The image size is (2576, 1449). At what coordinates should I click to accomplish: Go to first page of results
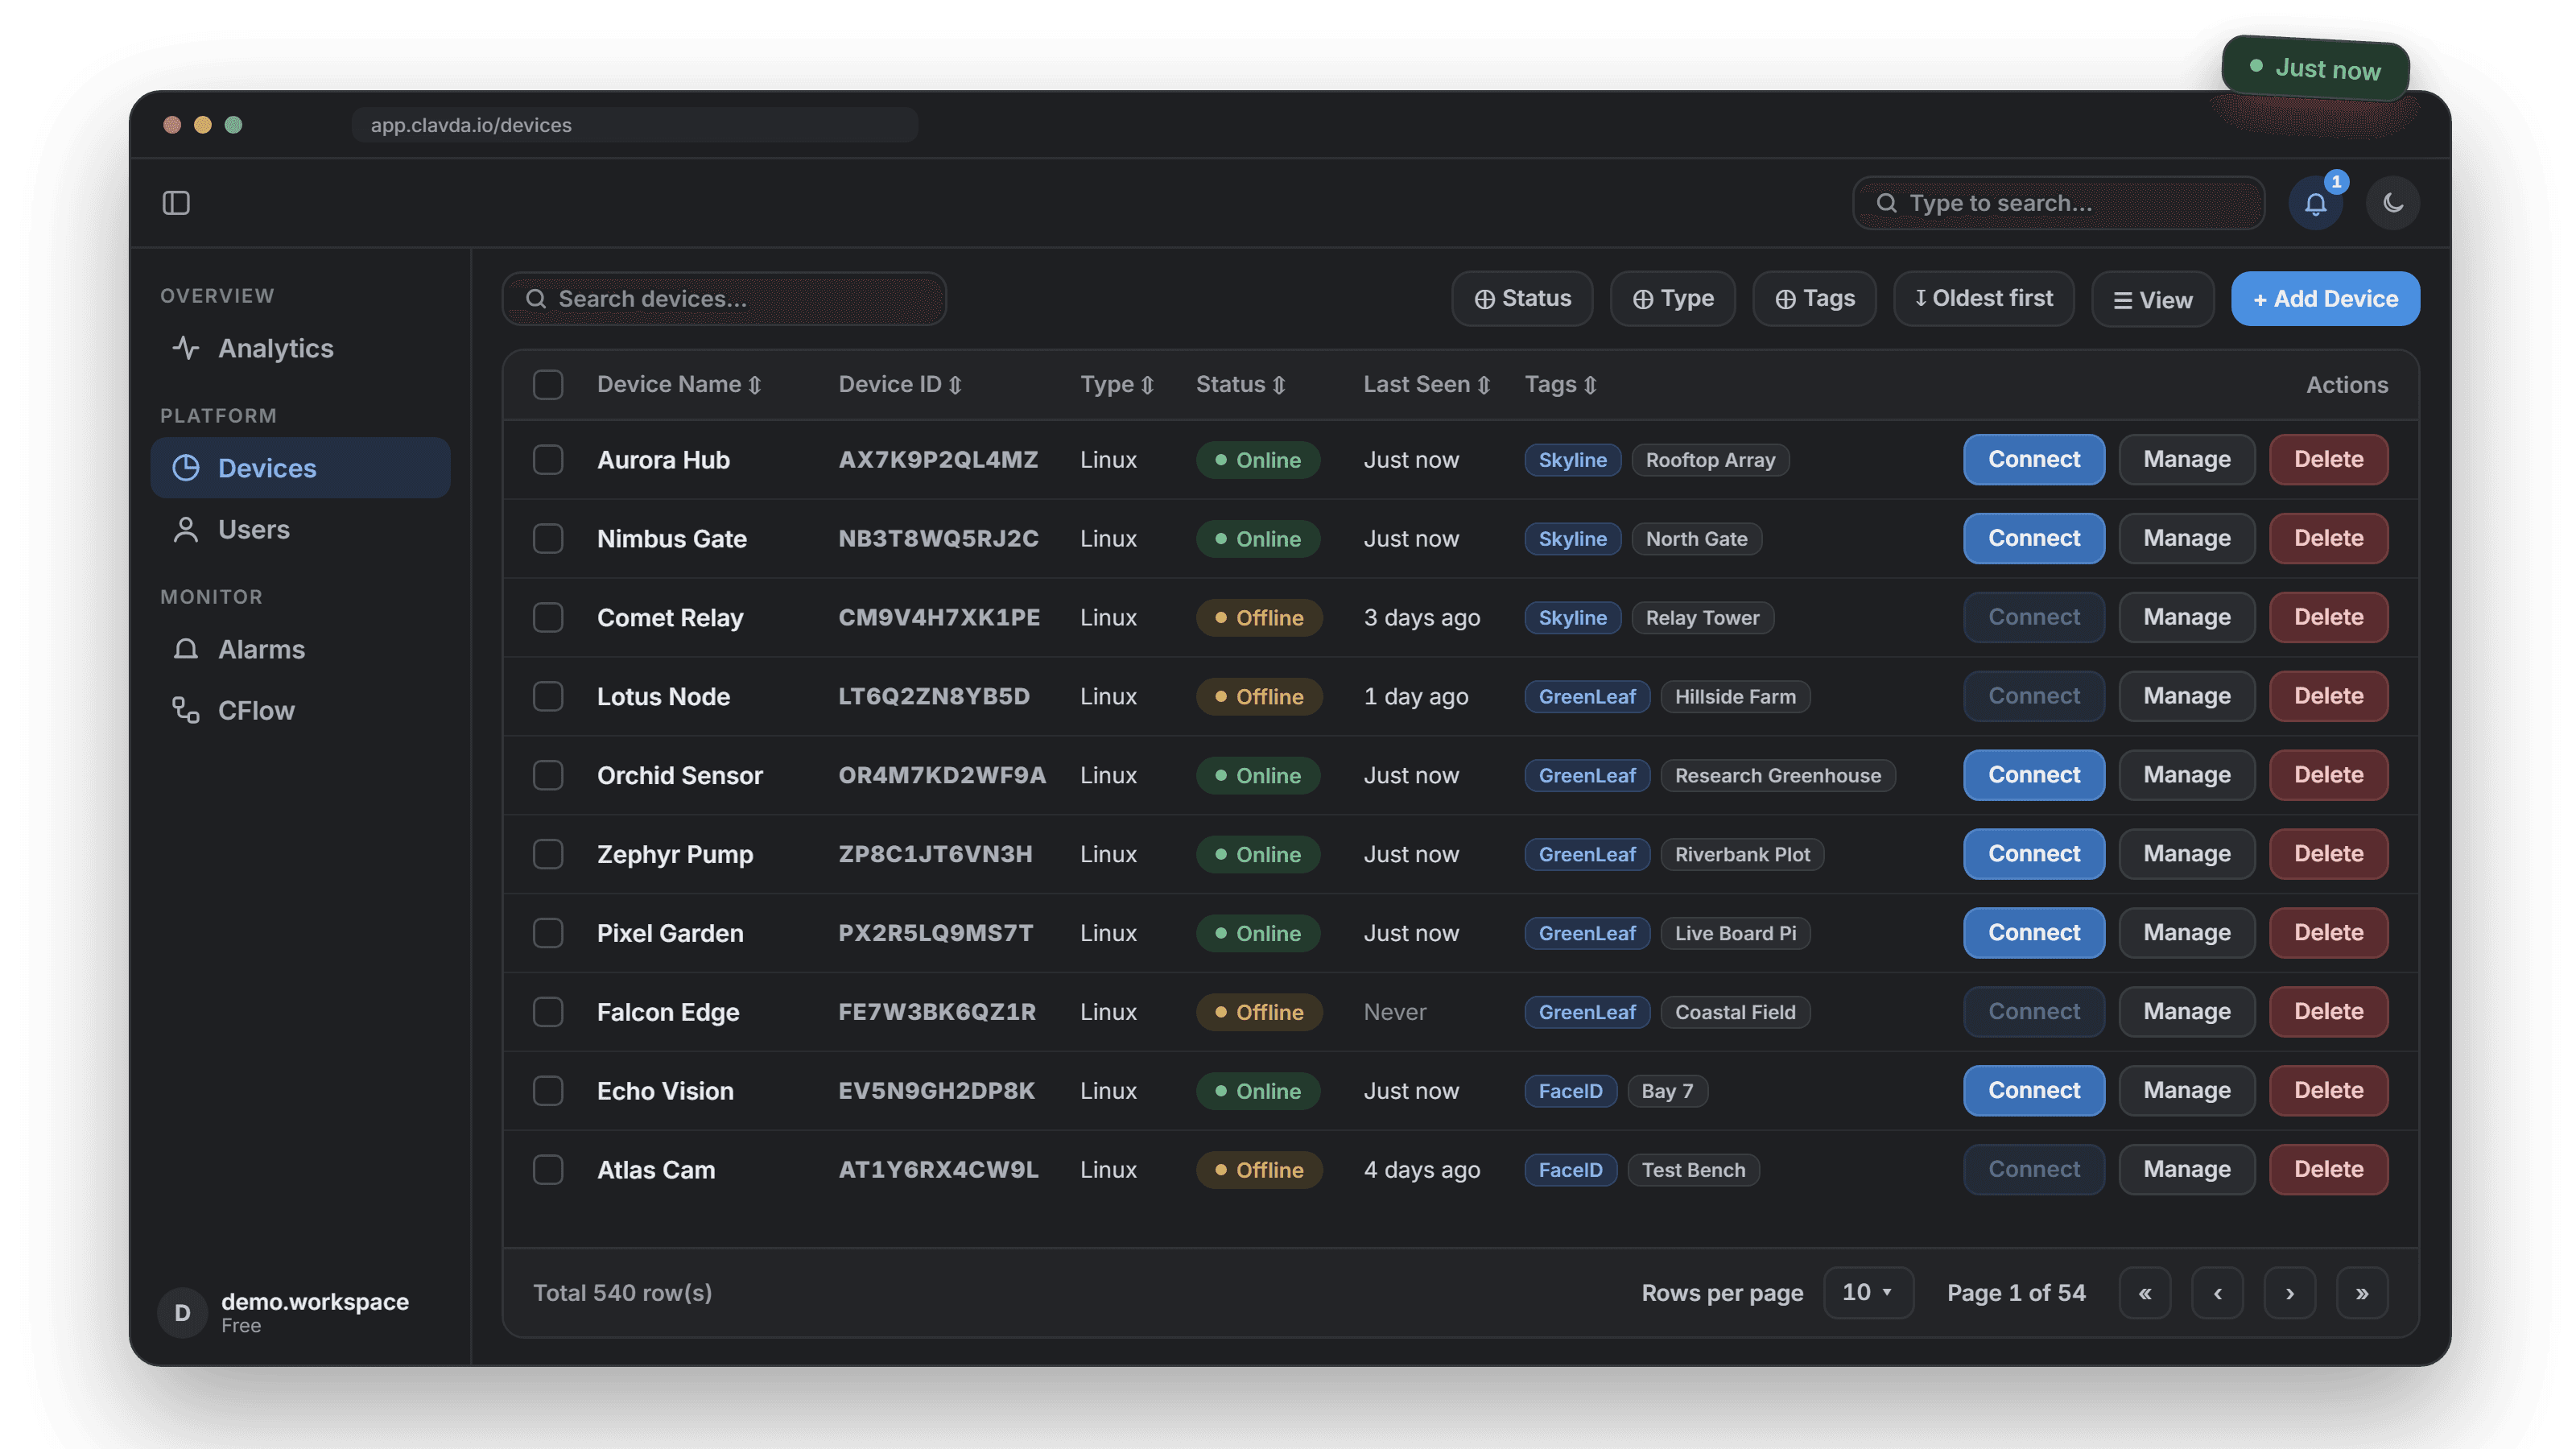point(2144,1293)
